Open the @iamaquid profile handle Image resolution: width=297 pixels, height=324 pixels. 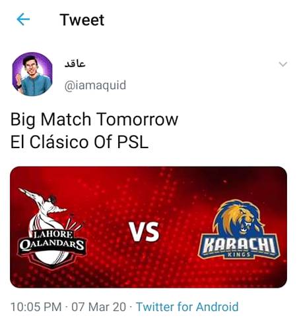coord(95,85)
